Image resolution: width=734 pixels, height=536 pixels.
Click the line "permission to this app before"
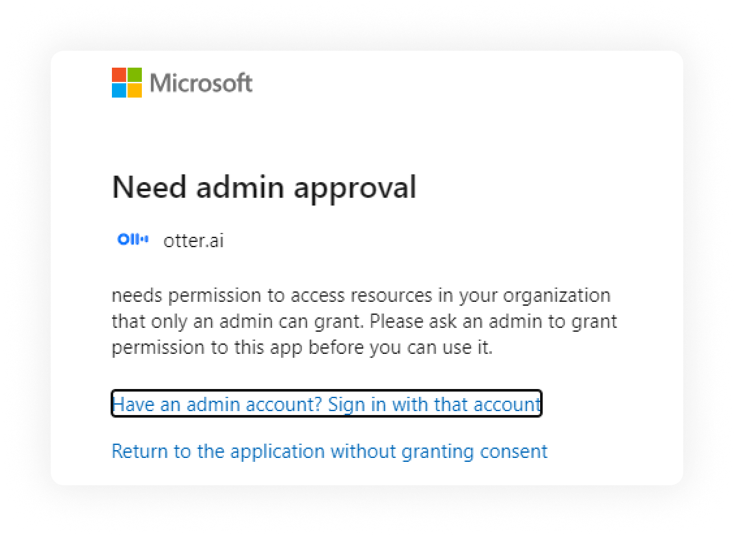point(302,347)
